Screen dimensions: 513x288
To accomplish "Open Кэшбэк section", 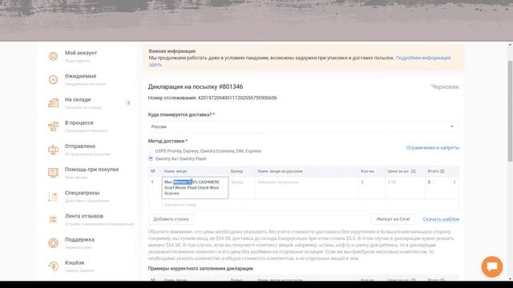I will (x=75, y=262).
